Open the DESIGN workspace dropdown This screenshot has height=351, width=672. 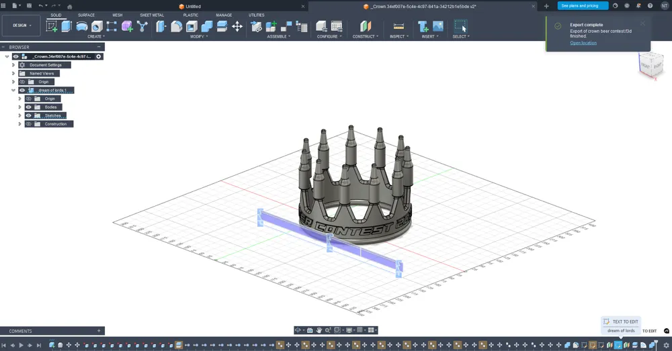coord(22,26)
